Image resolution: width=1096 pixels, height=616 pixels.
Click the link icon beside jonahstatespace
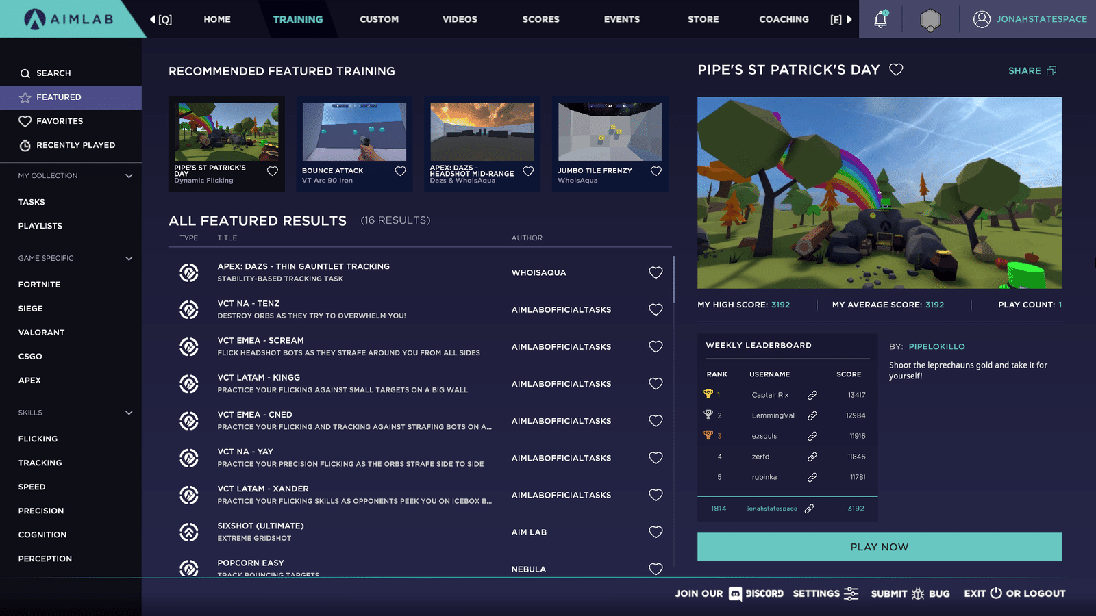(x=809, y=509)
